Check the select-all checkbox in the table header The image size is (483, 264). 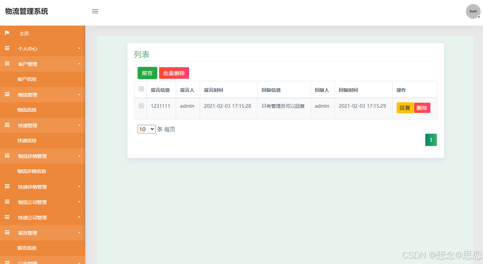tap(141, 89)
